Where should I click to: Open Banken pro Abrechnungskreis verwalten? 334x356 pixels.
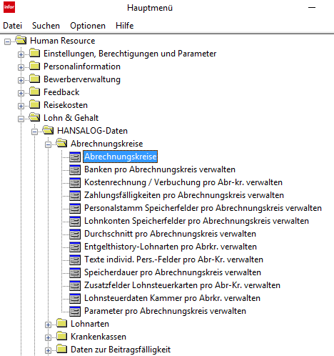click(160, 169)
